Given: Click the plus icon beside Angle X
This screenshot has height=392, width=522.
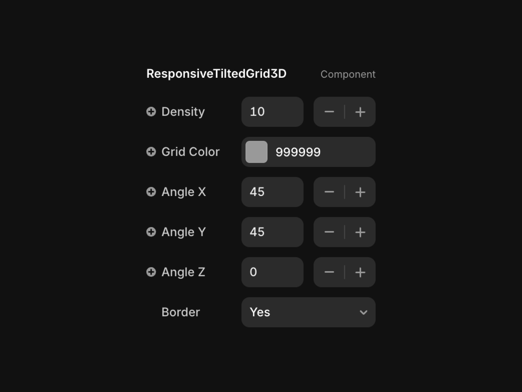Looking at the screenshot, I should pyautogui.click(x=151, y=192).
